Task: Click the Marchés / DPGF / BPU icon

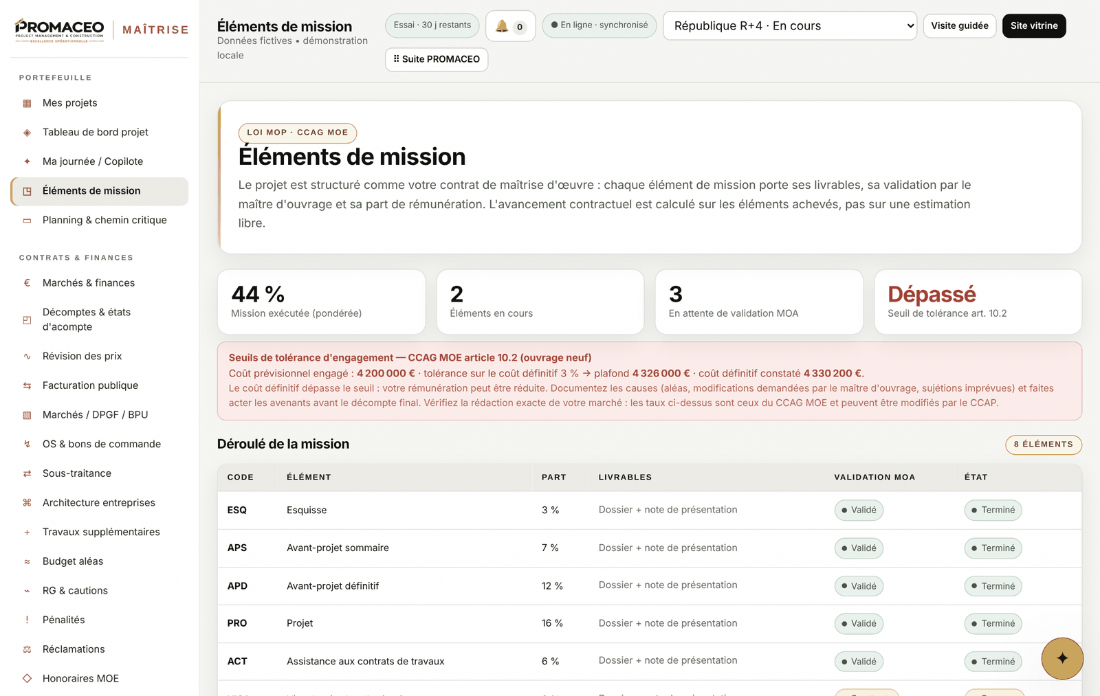Action: [x=27, y=415]
